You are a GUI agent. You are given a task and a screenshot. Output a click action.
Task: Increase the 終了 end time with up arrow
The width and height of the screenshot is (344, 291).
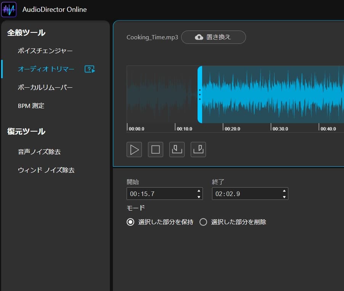(284, 191)
